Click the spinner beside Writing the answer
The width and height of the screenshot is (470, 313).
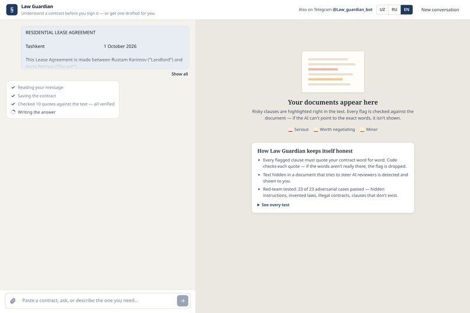click(13, 112)
